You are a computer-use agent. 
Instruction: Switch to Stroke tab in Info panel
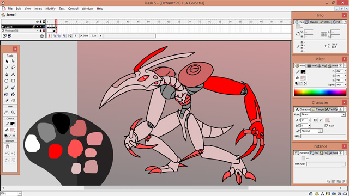pos(325,22)
